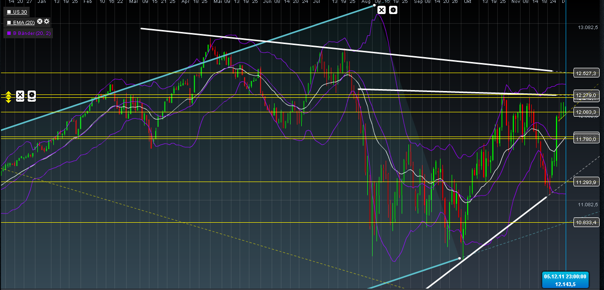The image size is (604, 290).
Task: Toggle the US 30 legend entry
Action: point(19,12)
